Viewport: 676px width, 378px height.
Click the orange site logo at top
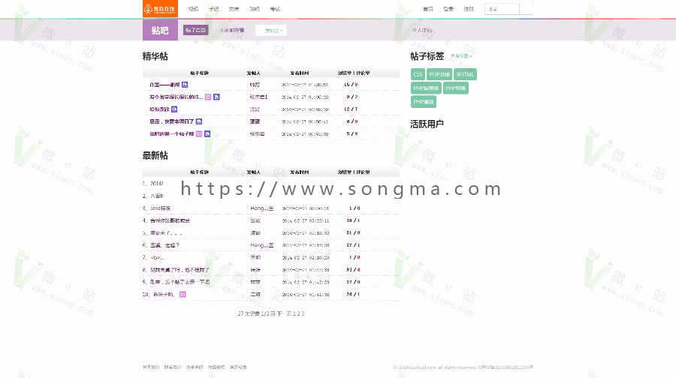point(160,8)
